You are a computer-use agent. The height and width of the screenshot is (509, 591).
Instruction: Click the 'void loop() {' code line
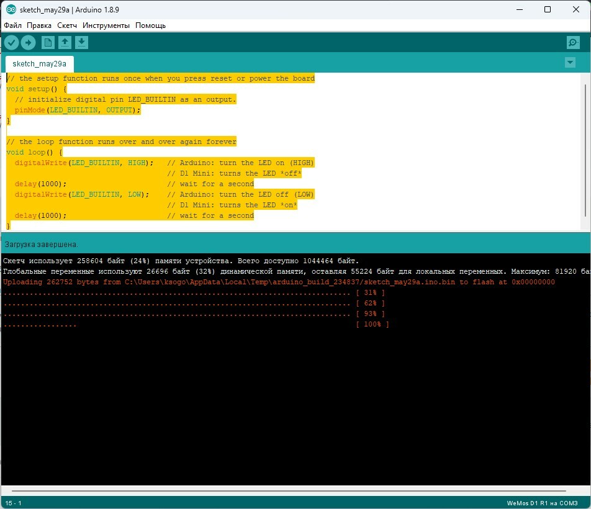click(x=34, y=152)
